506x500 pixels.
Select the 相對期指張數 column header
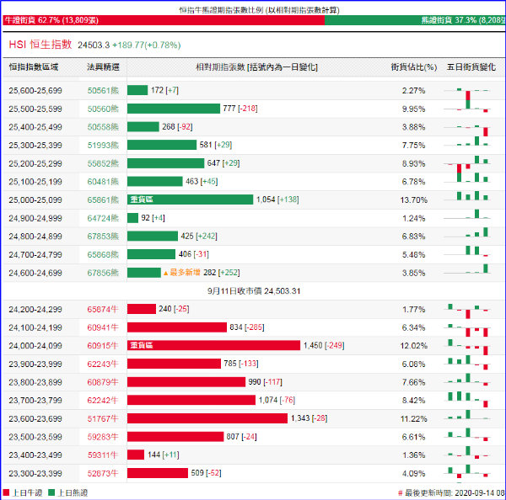click(x=257, y=67)
